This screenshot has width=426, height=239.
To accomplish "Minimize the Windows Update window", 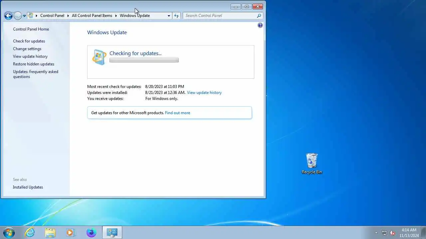I will coord(236,6).
